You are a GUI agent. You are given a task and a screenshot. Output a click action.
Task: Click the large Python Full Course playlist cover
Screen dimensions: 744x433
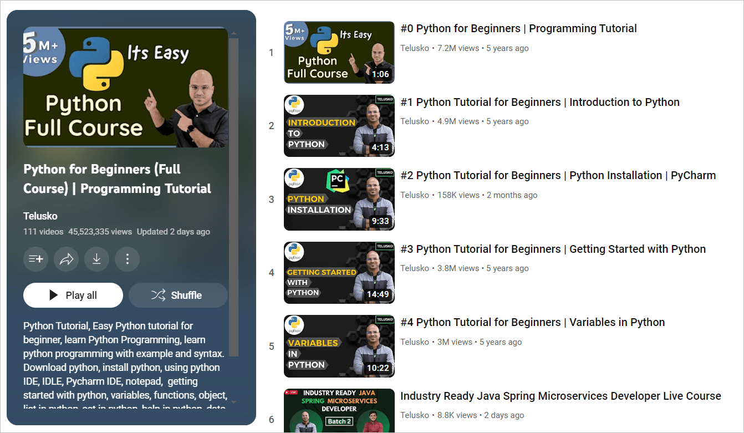tap(126, 87)
